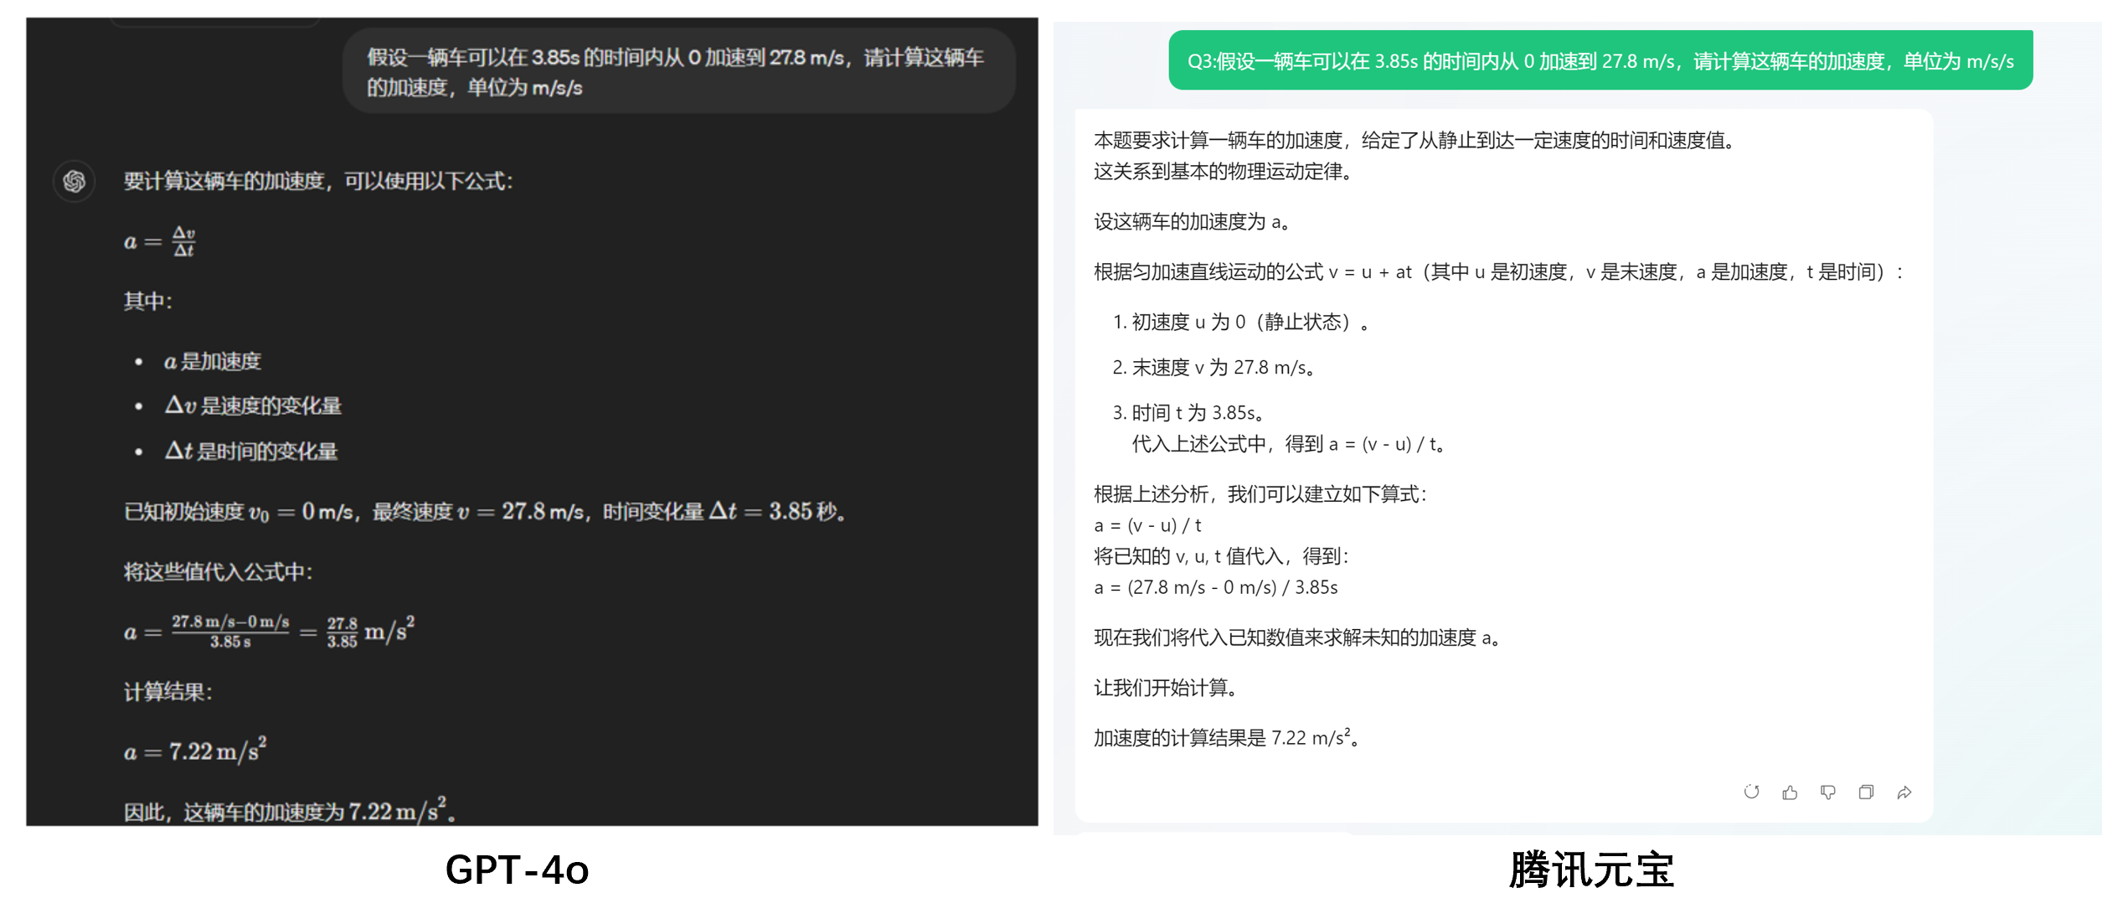Click the text '将这些值代入公式中:'
The width and height of the screenshot is (2123, 924).
click(218, 571)
